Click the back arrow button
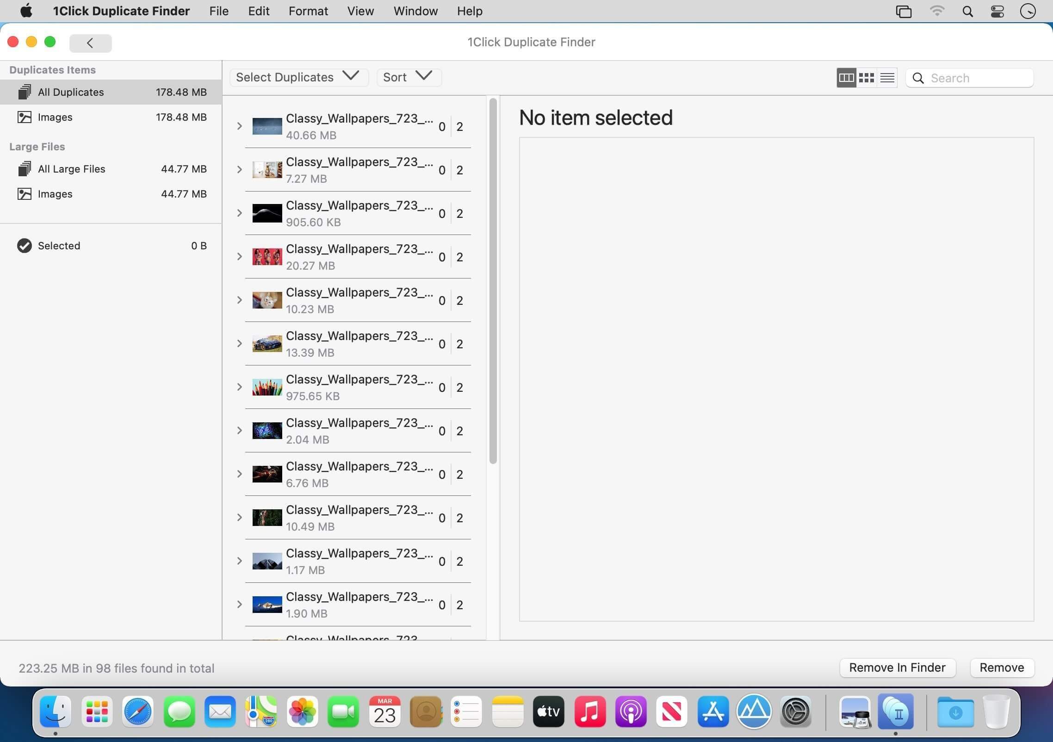1053x742 pixels. pyautogui.click(x=90, y=43)
